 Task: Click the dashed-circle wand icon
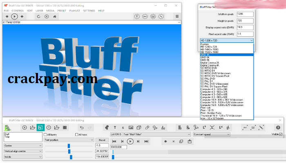tap(161, 17)
